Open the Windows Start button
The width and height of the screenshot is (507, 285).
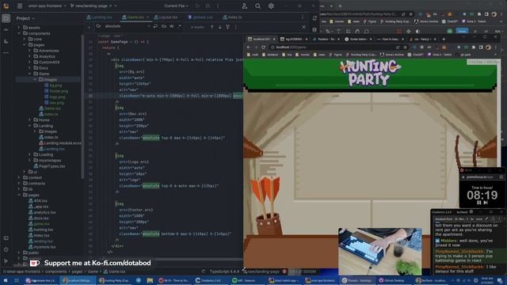[6, 280]
